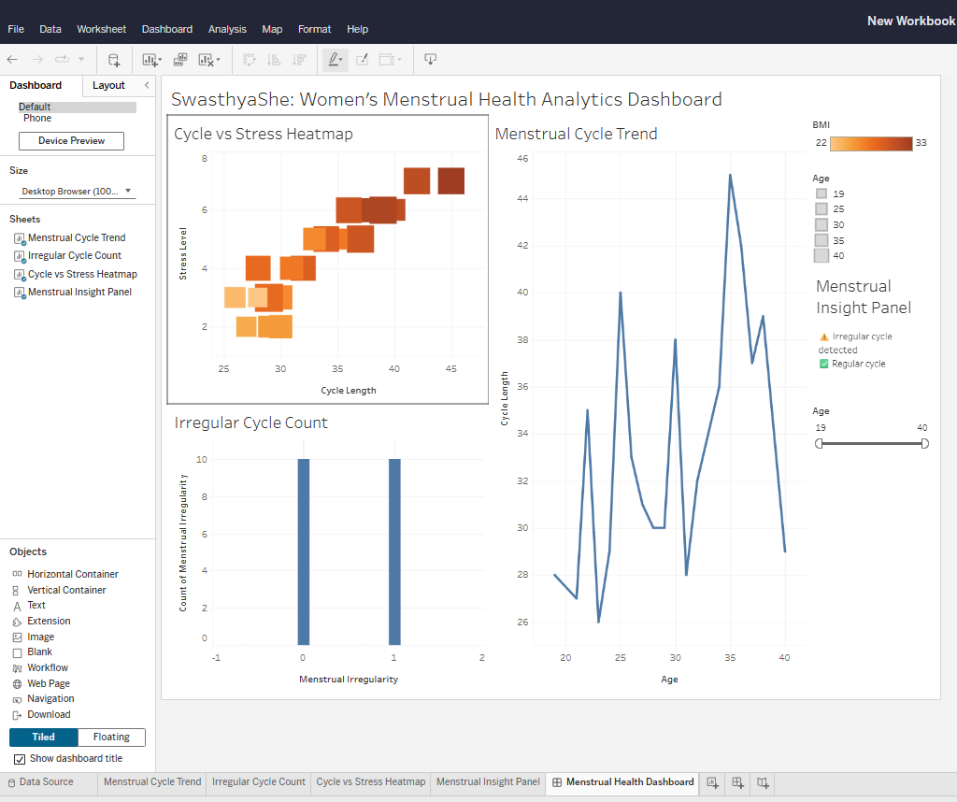
Task: Click the Age slider right handle
Action: (924, 444)
